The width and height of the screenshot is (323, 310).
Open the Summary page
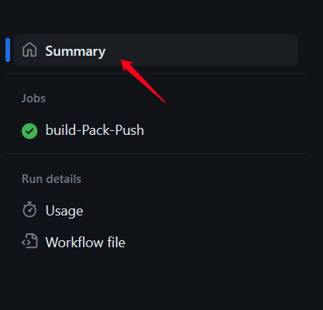click(x=156, y=50)
